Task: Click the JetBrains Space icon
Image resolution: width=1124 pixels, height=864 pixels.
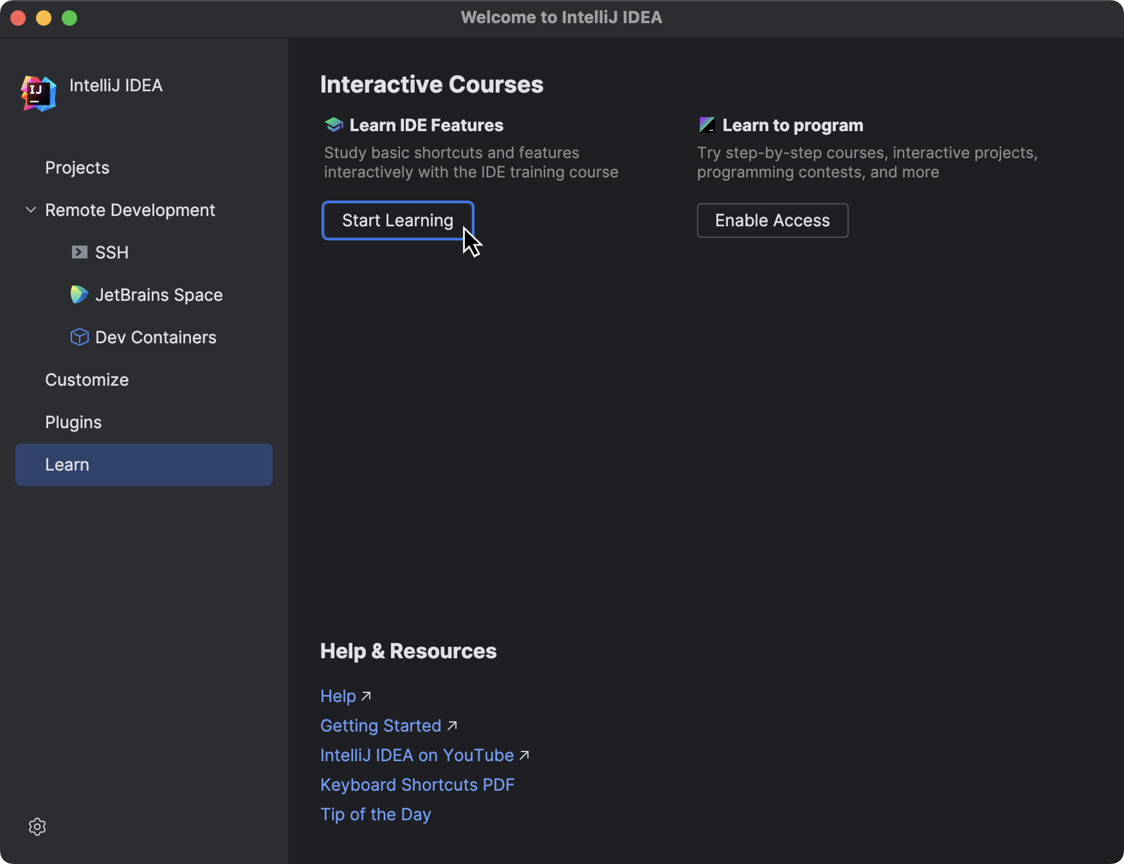Action: 79,294
